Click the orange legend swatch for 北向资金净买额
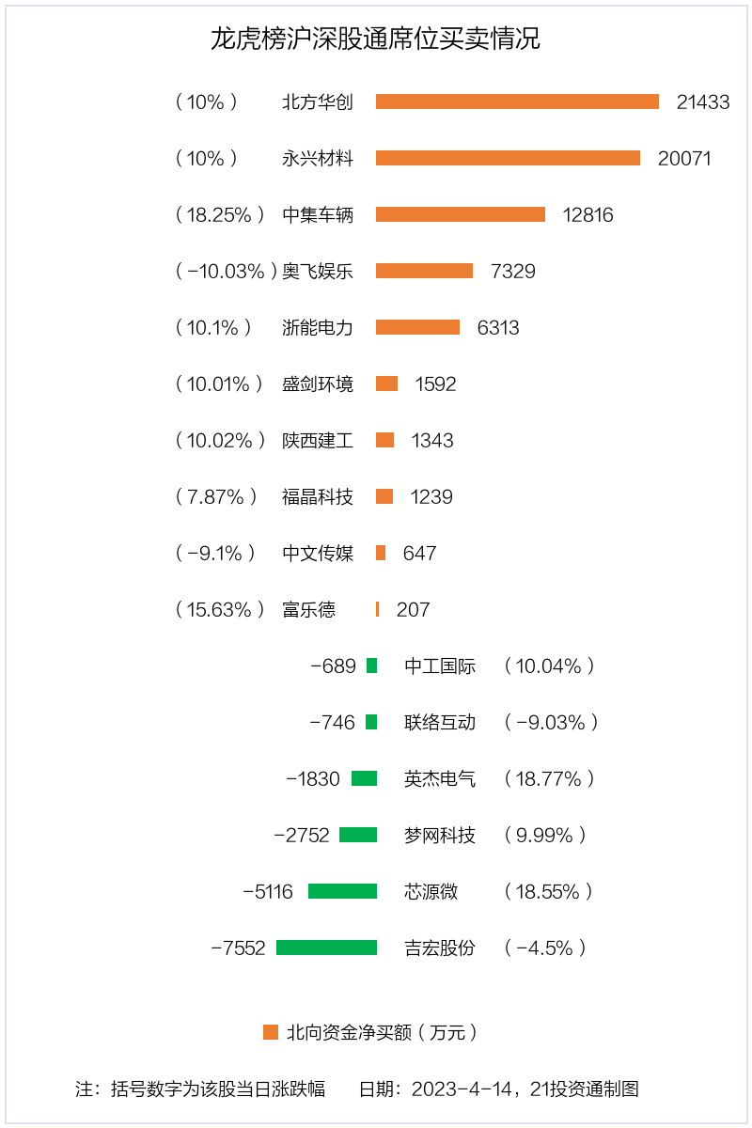 [271, 1032]
